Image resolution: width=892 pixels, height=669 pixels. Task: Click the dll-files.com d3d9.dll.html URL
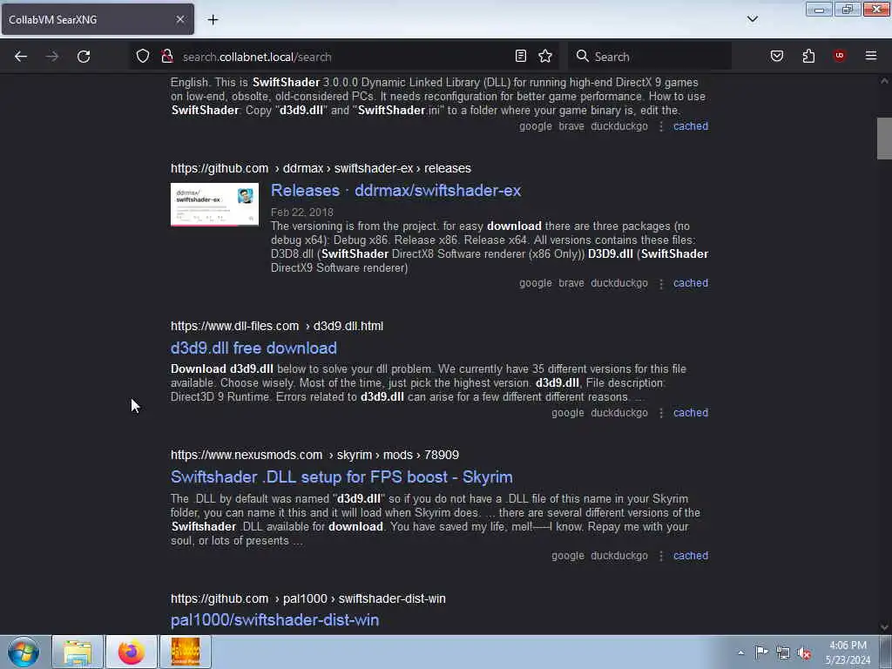click(x=277, y=326)
